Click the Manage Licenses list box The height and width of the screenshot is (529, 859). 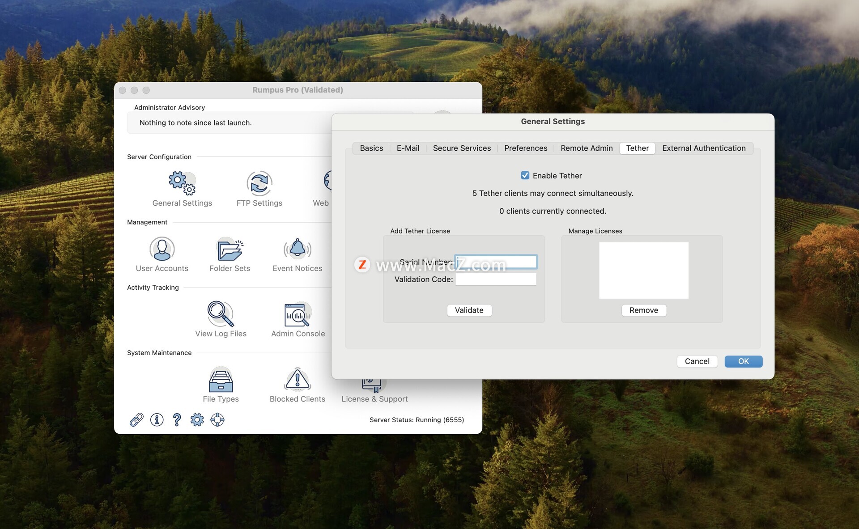tap(643, 270)
